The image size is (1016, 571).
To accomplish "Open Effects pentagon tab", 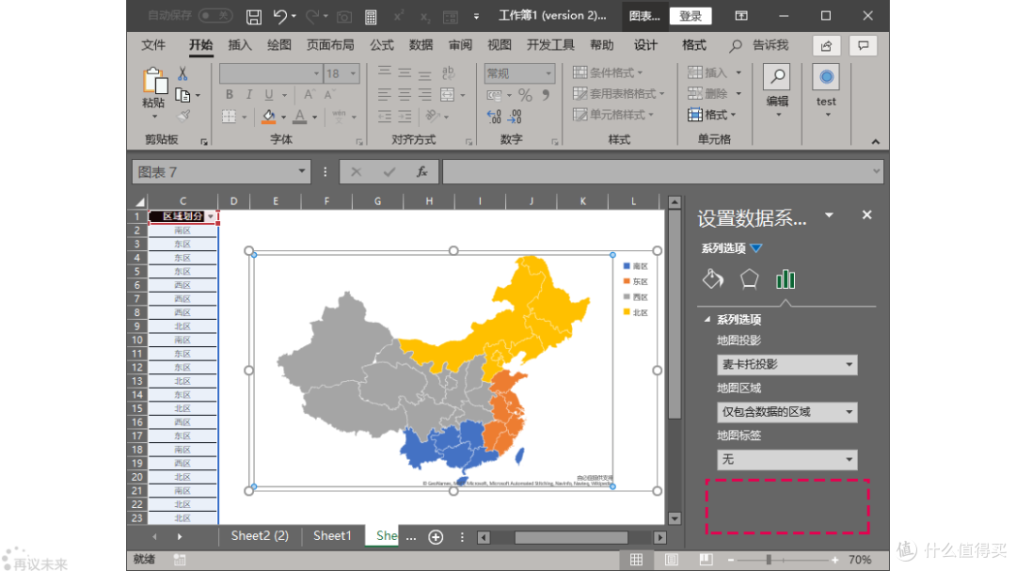I will click(x=749, y=278).
